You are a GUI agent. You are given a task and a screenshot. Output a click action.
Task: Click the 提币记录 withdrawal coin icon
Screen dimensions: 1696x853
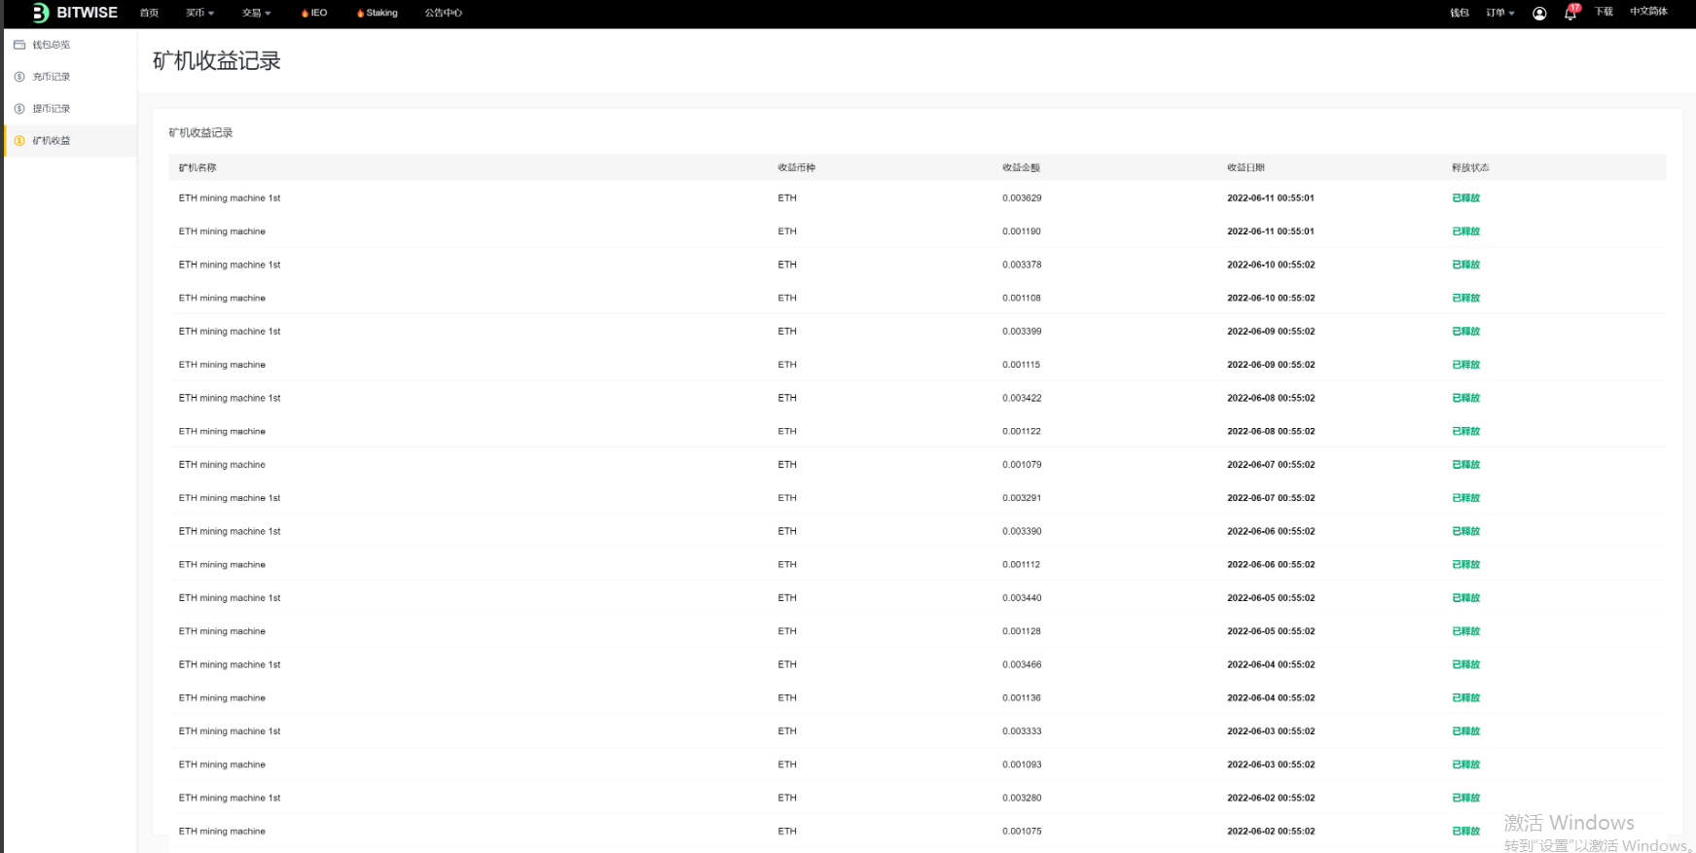[x=19, y=109]
